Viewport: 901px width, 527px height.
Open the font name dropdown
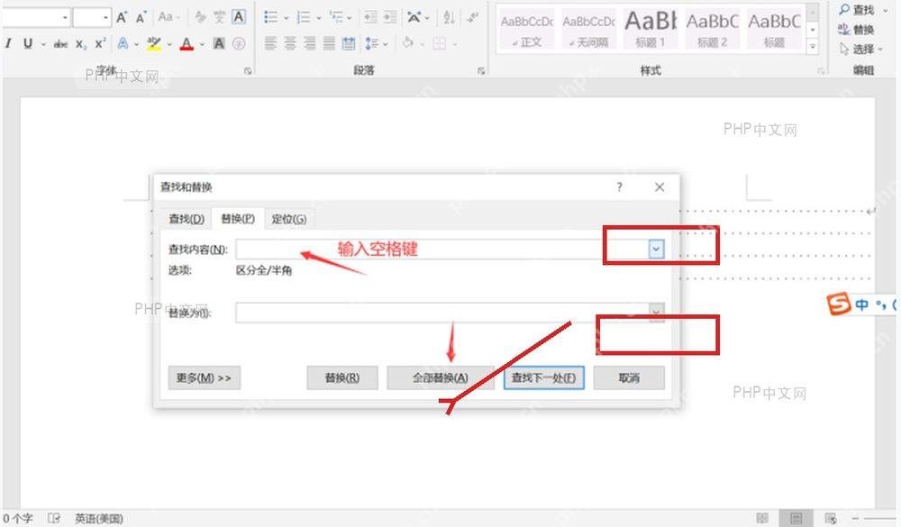pos(65,18)
